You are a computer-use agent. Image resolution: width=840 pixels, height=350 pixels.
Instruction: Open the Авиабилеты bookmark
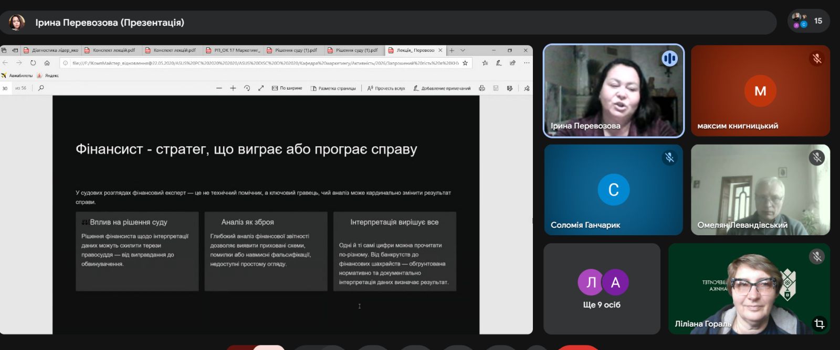point(17,75)
